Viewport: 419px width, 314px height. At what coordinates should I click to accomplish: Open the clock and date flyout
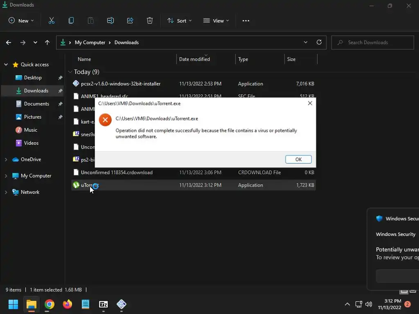[x=390, y=304]
